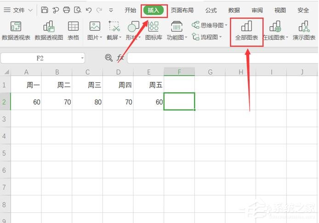
Task: Switch to the Page Layout (页面布局) tab
Action: click(182, 10)
